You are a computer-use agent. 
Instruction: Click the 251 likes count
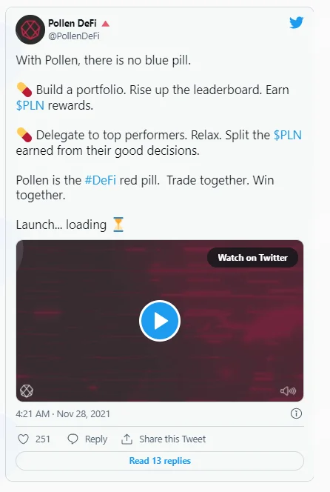pos(43,439)
